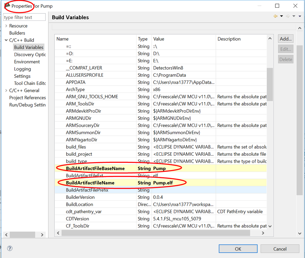Image resolution: width=305 pixels, height=258 pixels.
Task: Select the BuildArtifactFileExt row
Action: 161,176
